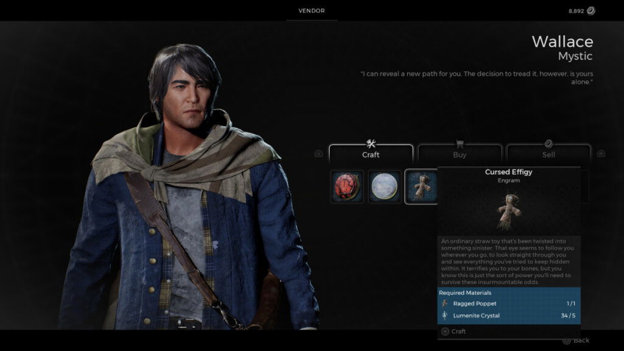Screen dimensions: 624x351
Task: Select the white moon orb item icon
Action: coord(385,186)
